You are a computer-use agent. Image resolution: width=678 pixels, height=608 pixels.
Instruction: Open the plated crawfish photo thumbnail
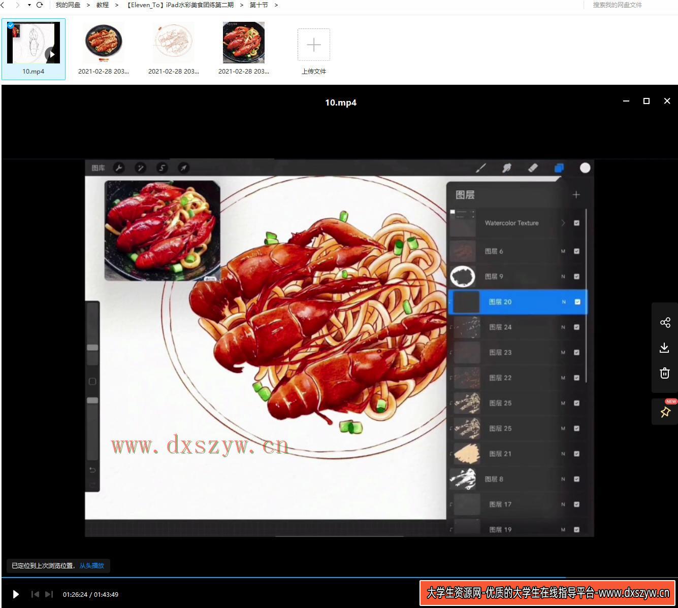click(104, 43)
